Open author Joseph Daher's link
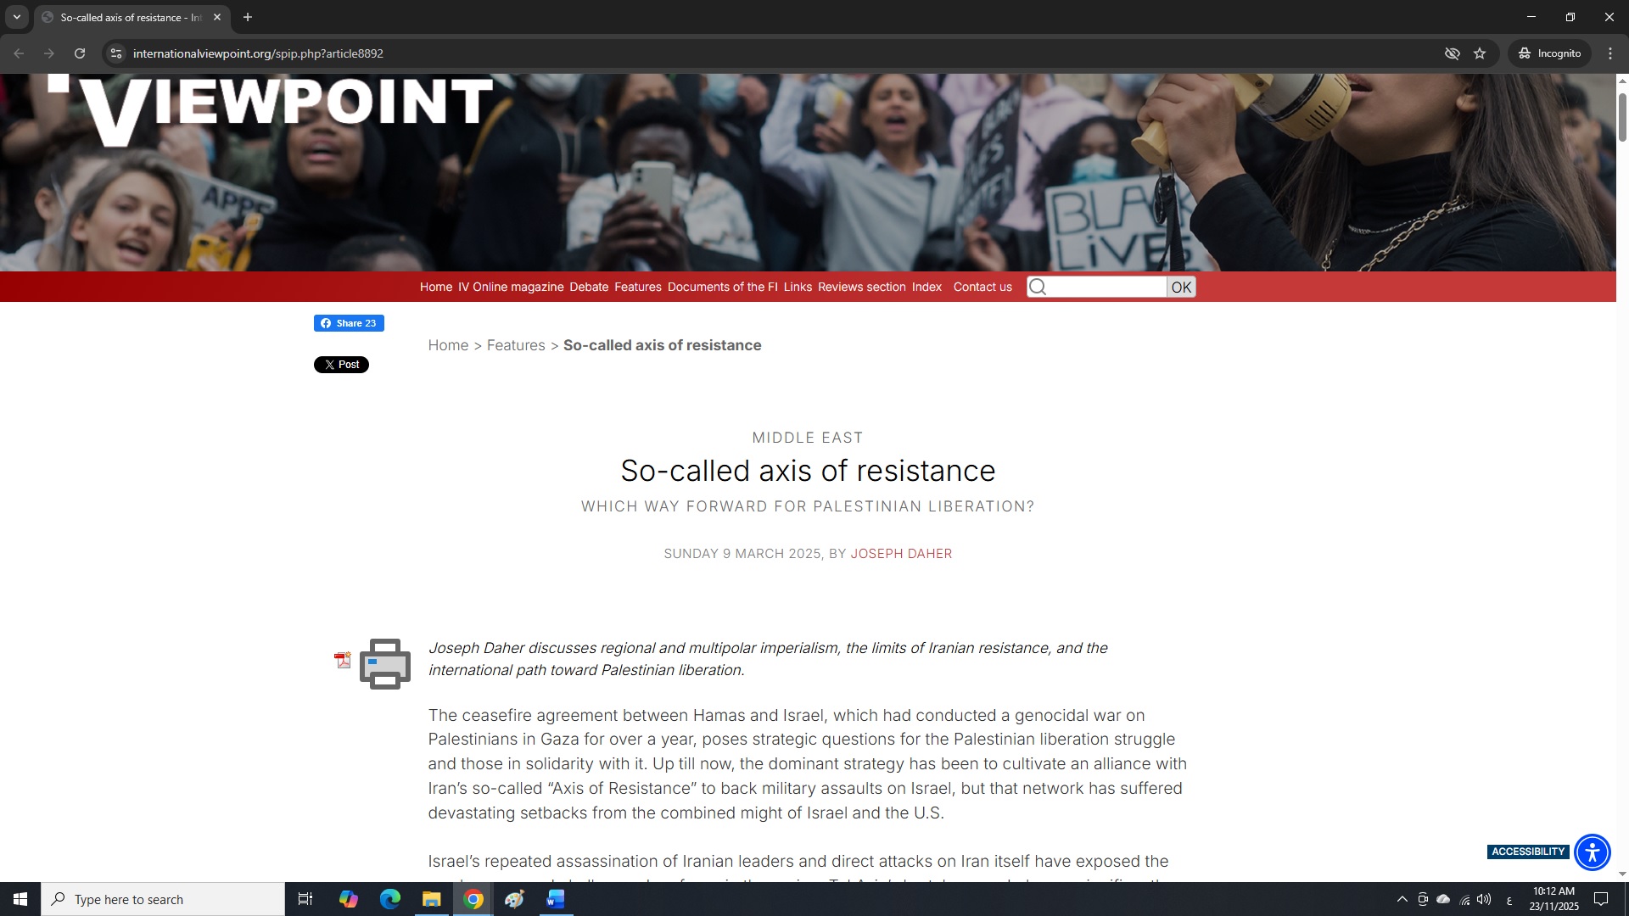Viewport: 1629px width, 916px height. pyautogui.click(x=901, y=554)
